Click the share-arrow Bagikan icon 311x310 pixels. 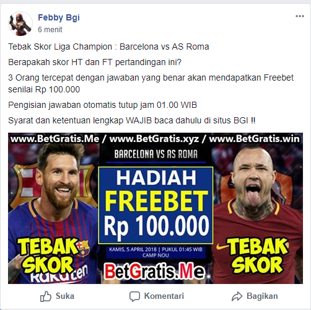237,296
